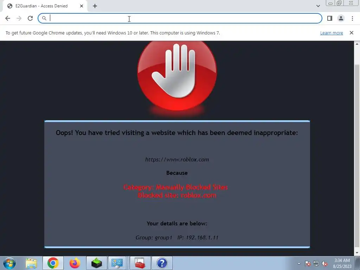Reload the current page
This screenshot has height=270, width=360.
coord(30,18)
